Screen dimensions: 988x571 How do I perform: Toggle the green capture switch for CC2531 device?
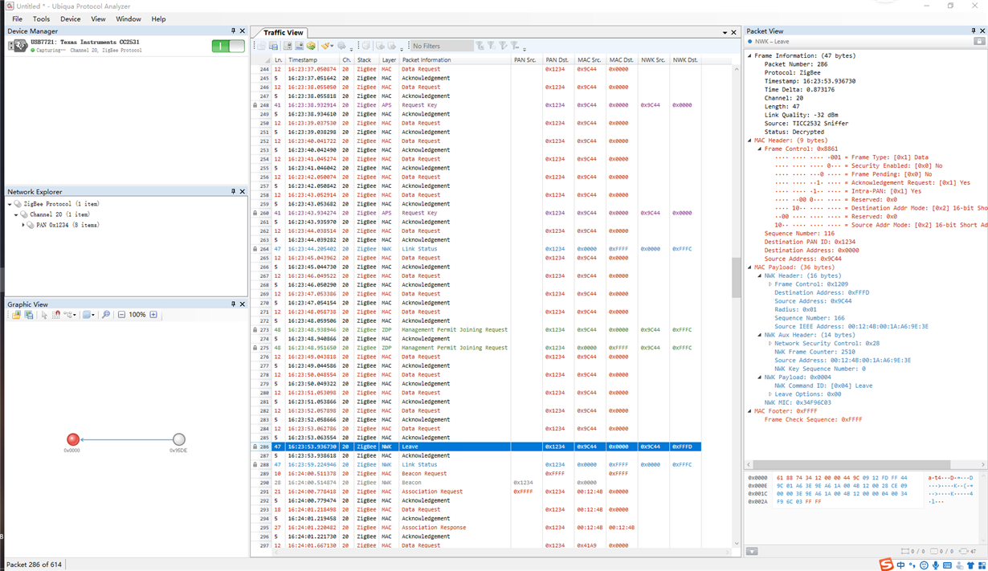[x=228, y=46]
